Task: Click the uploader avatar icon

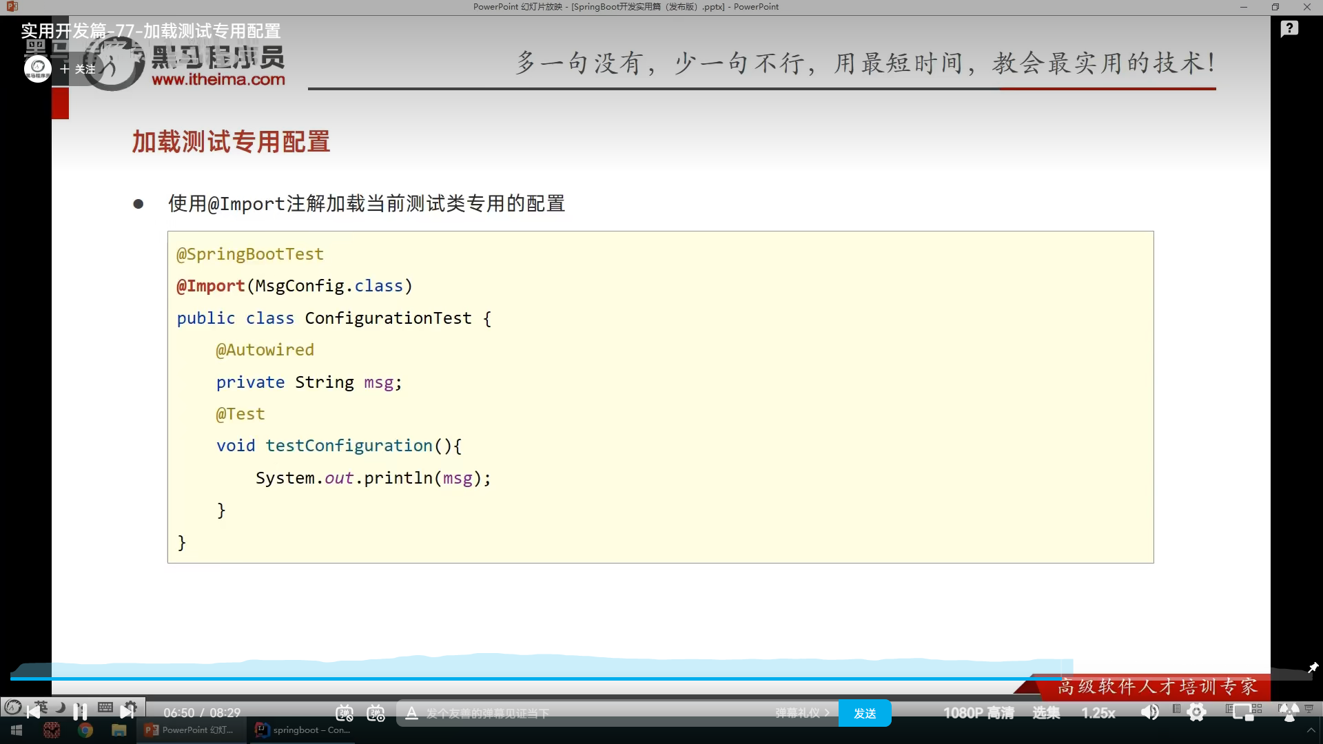Action: click(x=37, y=68)
